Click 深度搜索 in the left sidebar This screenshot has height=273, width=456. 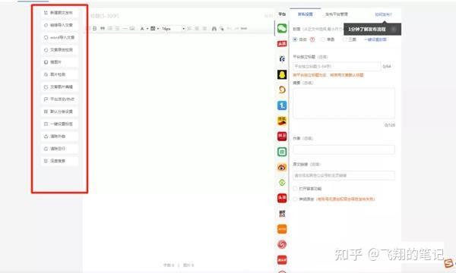click(x=59, y=161)
